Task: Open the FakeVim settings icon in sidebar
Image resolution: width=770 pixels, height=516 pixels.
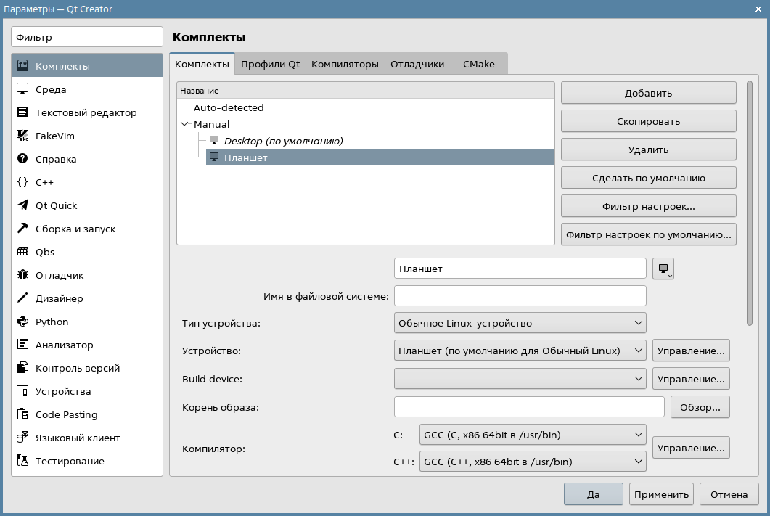Action: point(22,136)
